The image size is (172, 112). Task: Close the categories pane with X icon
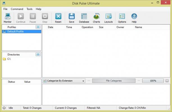click(167, 81)
